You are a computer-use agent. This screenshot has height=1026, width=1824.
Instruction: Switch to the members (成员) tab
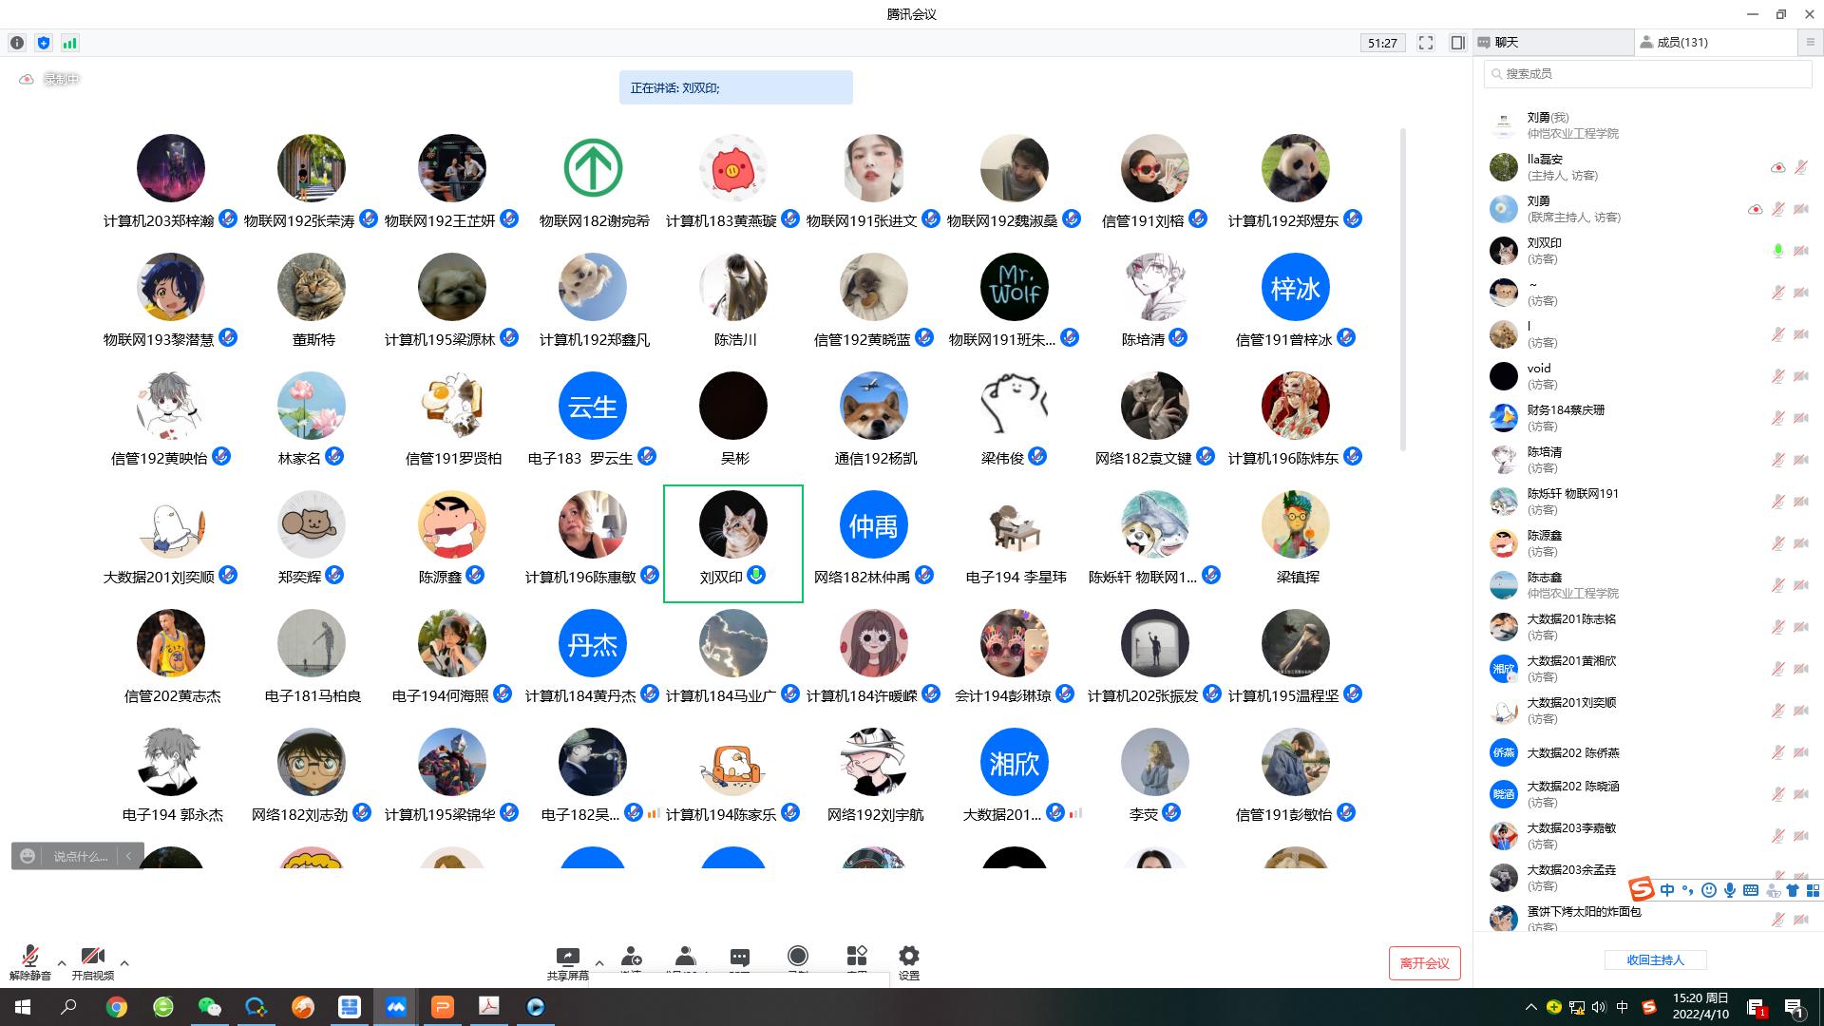pos(1681,43)
